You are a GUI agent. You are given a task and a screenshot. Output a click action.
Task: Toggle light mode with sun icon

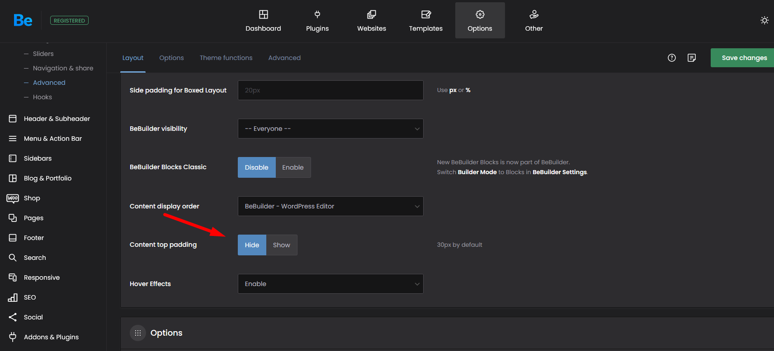[765, 20]
